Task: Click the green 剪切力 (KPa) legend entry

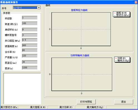Action: pos(121,15)
